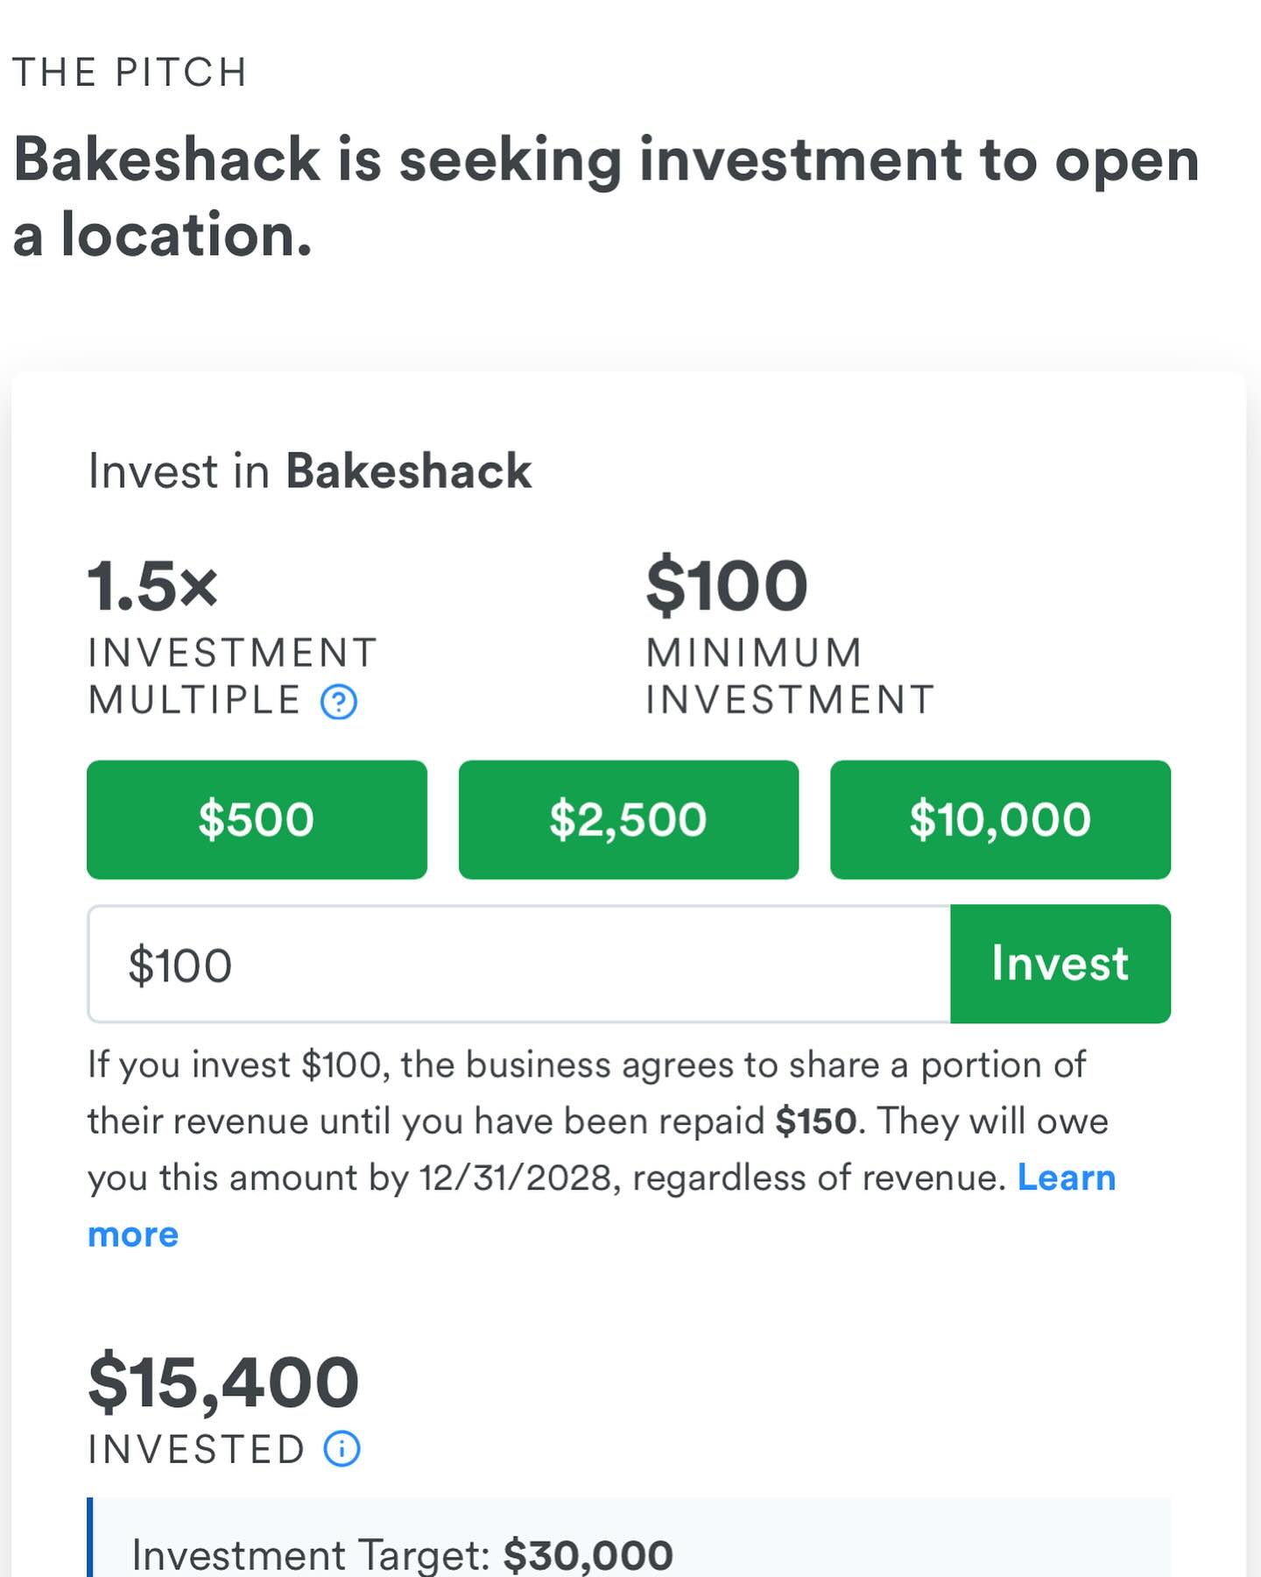
Task: Focus the $100 investment amount field
Action: [x=518, y=965]
